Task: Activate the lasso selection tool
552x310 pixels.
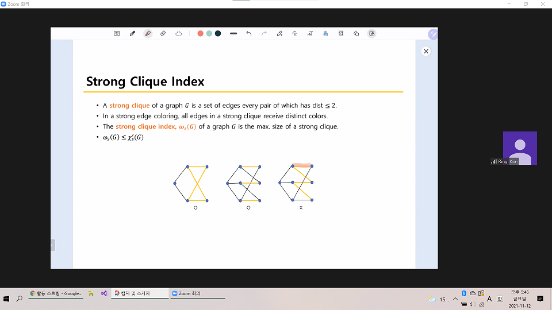Action: (x=178, y=34)
